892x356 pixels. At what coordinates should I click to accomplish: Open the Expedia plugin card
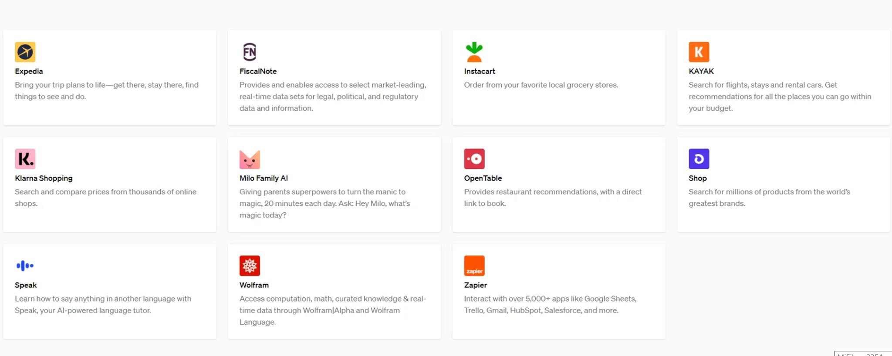109,77
